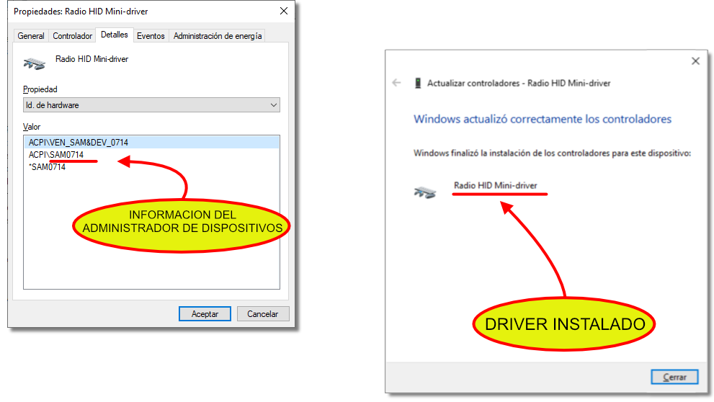Click the Radio HID icon in update wizard
714x402 pixels.
tap(425, 192)
